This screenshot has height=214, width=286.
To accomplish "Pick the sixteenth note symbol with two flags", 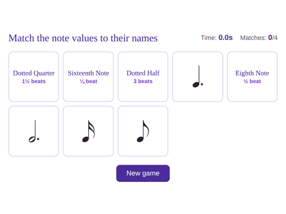I will coord(88,131).
